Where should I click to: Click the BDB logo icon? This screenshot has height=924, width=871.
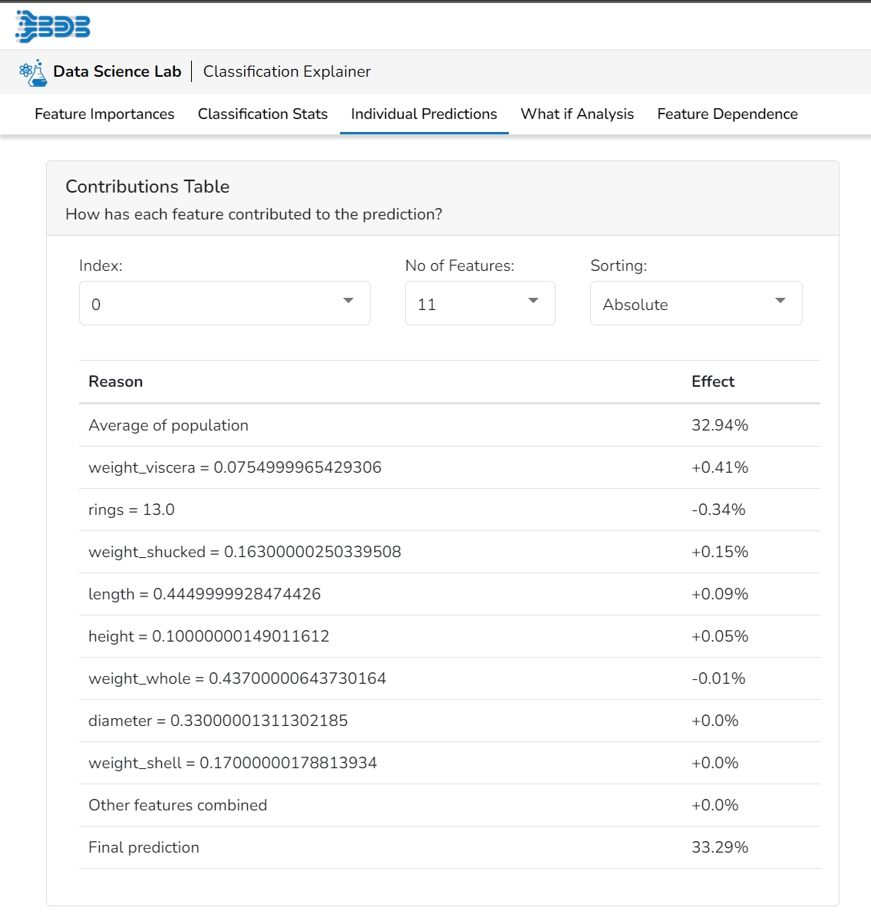click(52, 26)
